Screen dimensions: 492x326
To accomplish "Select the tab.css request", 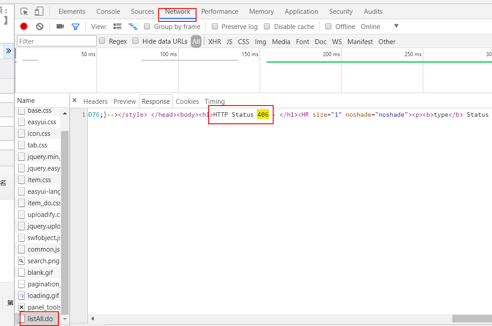I will pyautogui.click(x=38, y=145).
